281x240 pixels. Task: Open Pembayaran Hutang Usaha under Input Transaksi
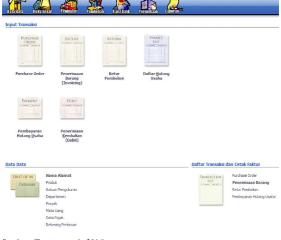30,133
